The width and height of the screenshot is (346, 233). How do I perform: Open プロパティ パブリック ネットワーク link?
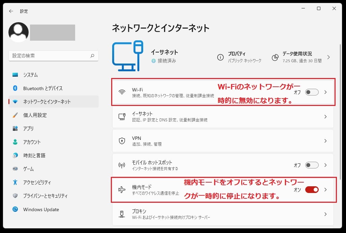tap(240, 57)
